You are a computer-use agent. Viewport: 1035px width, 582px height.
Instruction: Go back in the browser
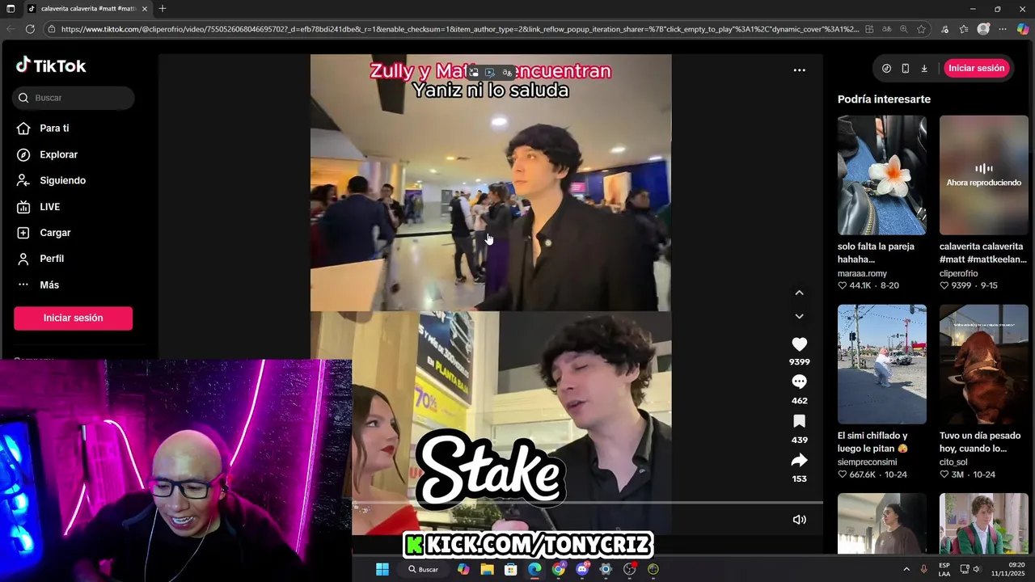[11, 29]
